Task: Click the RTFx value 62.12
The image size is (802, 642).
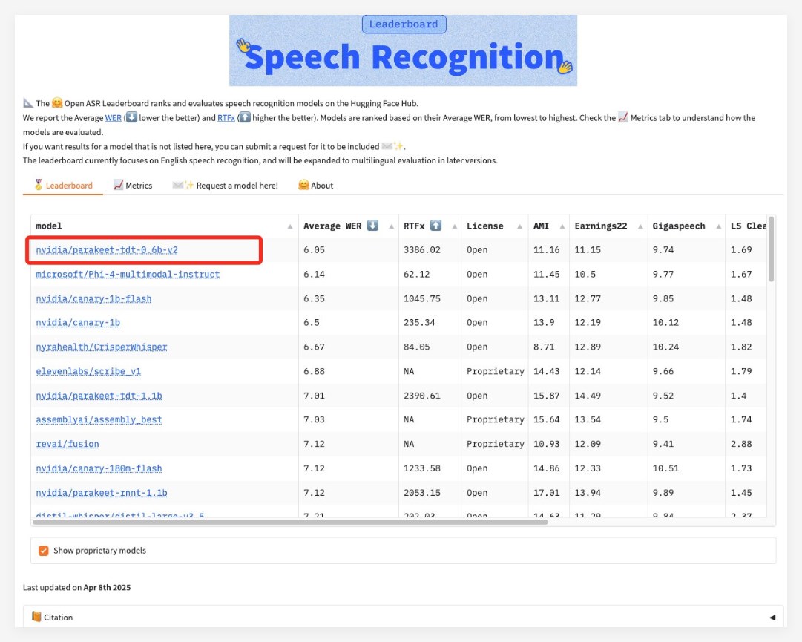Action: click(416, 275)
